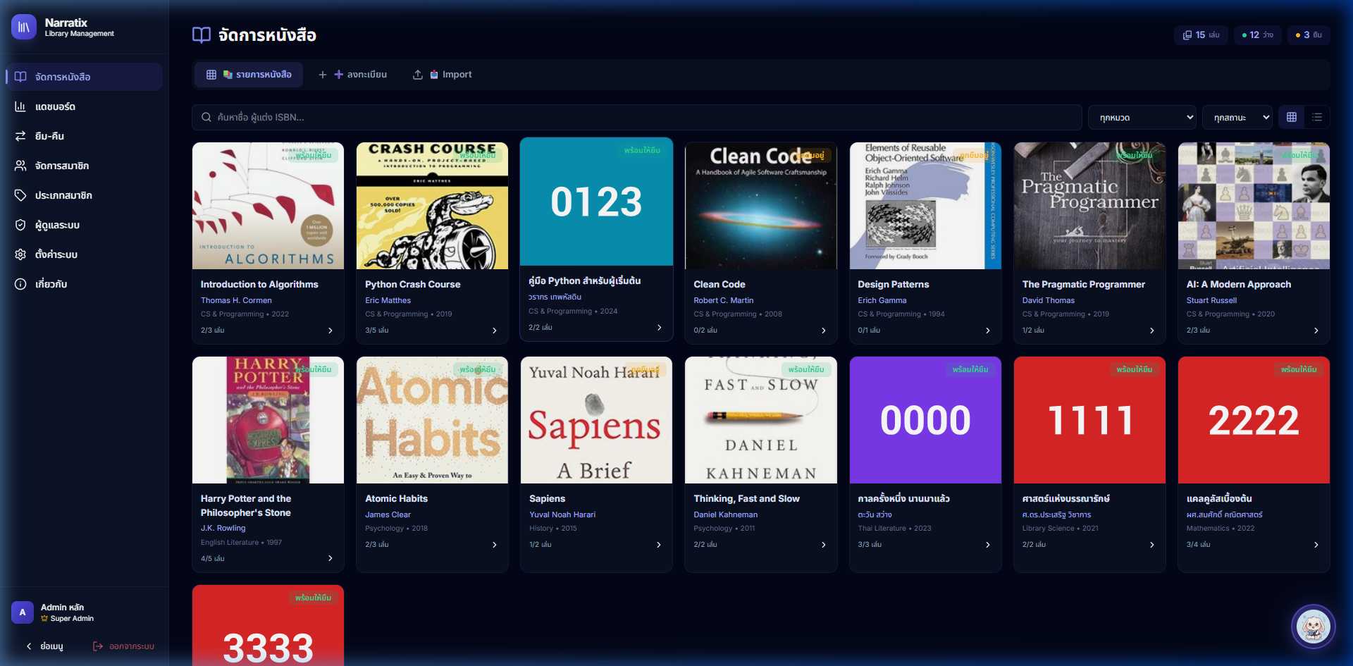Open the category filter dropdown
This screenshot has width=1353, height=666.
pos(1142,118)
